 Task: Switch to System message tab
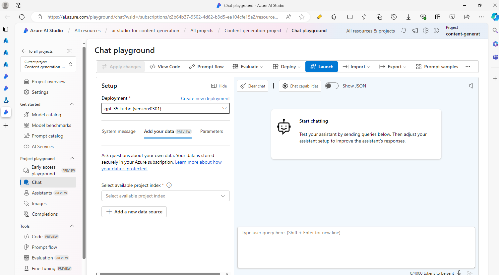click(119, 131)
